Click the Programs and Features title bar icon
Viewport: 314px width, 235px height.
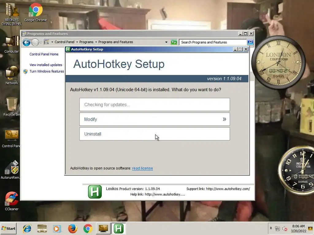pos(24,34)
